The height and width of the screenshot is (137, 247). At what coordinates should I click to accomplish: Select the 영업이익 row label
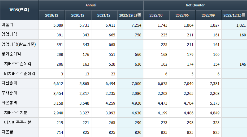tap(9, 35)
